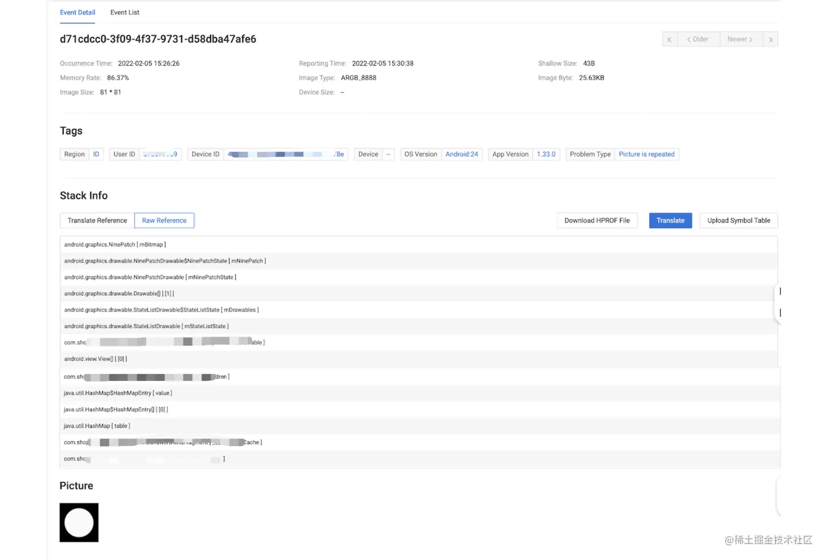Viewport: 827px width, 560px height.
Task: Click the Device tag label
Action: [x=368, y=154]
